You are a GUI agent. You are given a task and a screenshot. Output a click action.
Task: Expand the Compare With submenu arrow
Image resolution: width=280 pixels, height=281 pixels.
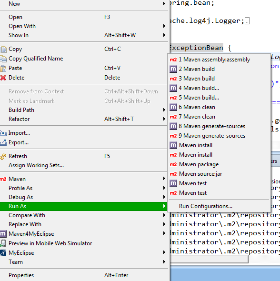point(164,215)
